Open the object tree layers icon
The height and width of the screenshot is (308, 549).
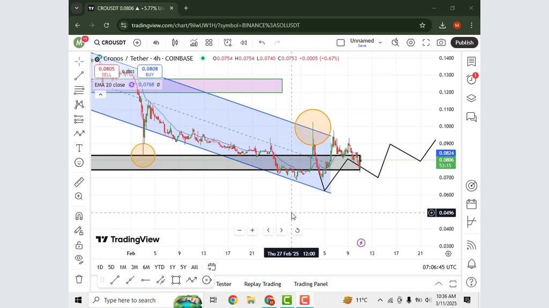[471, 98]
